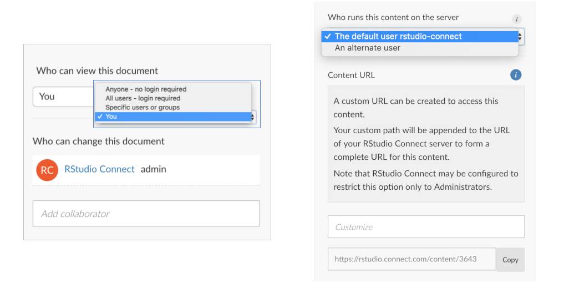Pick 'The default user rstudio-connect' option
The image size is (564, 283).
coord(420,37)
